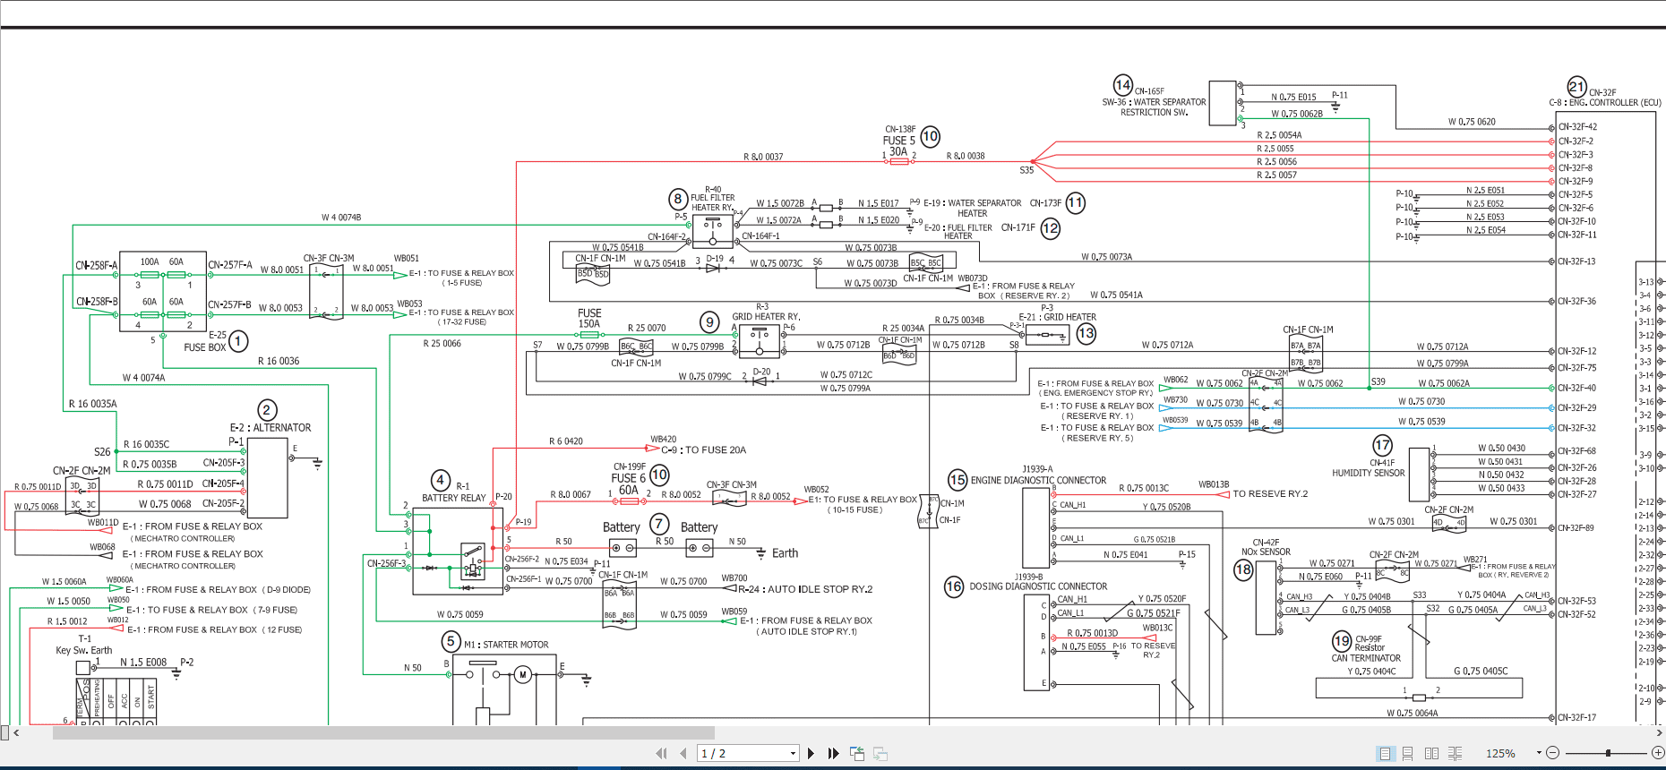
Task: Click the R 6 0420 wire label
Action: click(x=566, y=441)
